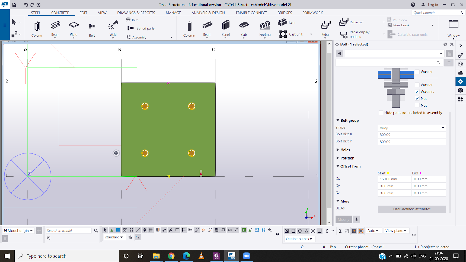The image size is (466, 262).
Task: Redo the last action
Action: (32, 5)
